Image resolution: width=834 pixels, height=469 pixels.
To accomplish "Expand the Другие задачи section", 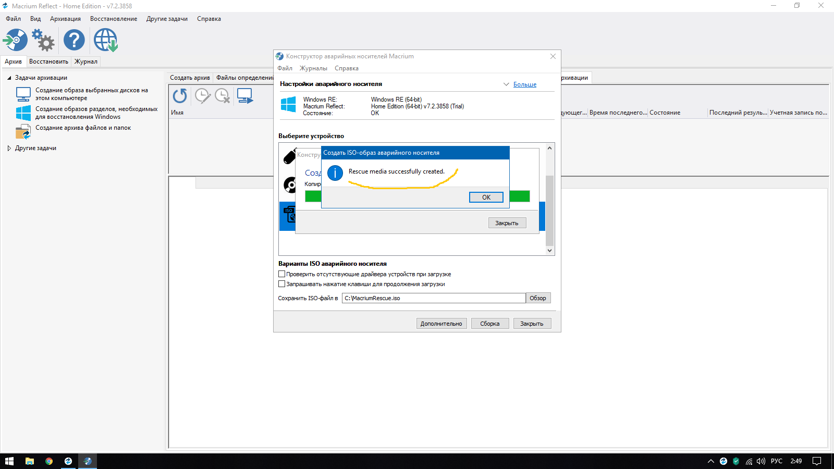I will pos(9,148).
